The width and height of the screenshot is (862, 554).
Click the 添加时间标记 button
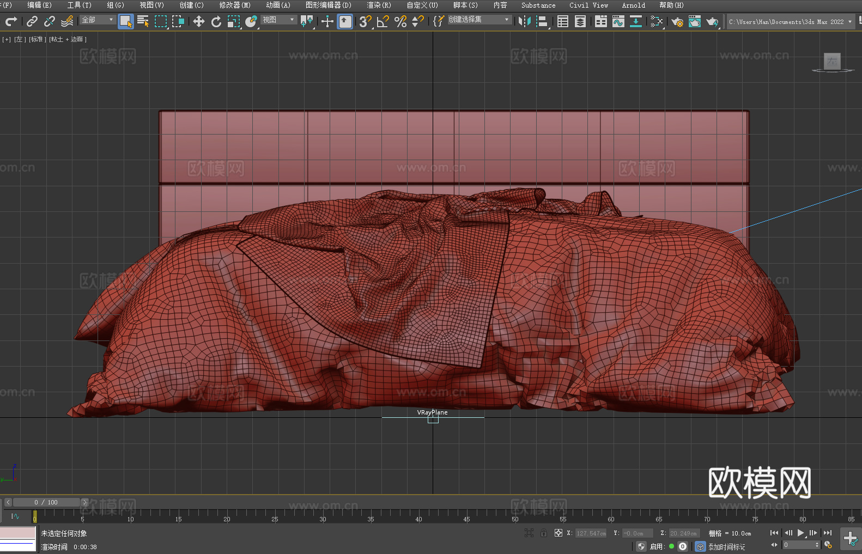[726, 546]
